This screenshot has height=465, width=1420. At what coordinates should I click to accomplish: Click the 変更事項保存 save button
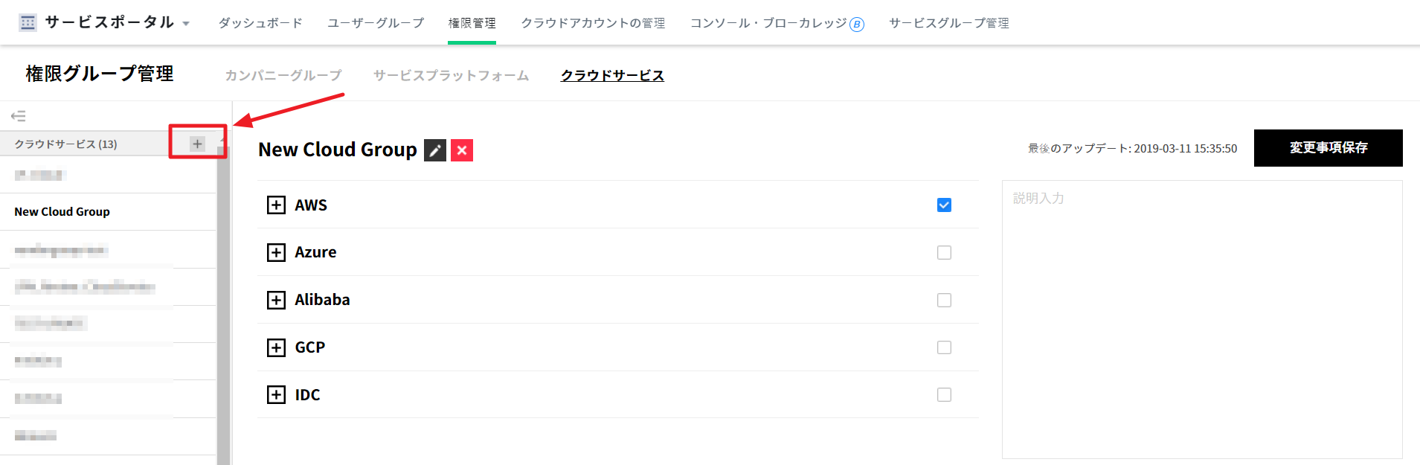1328,148
